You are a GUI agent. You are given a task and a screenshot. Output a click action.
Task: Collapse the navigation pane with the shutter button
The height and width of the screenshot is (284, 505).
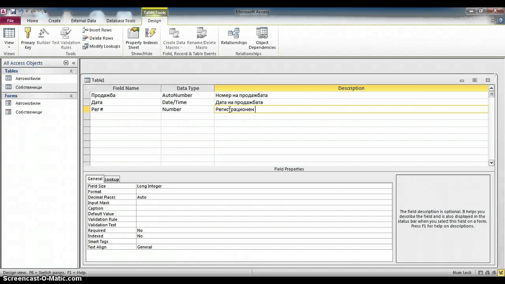coord(73,63)
